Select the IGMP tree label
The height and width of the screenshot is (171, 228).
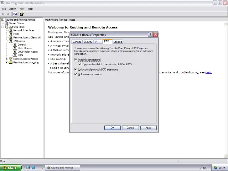(x=20, y=56)
